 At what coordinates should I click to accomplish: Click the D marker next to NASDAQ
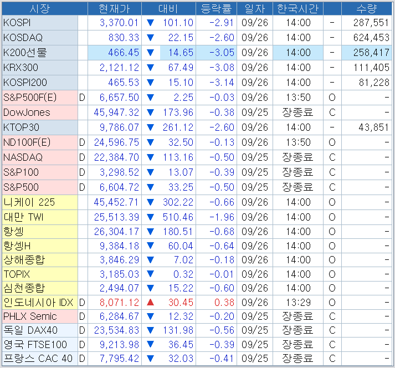82,157
